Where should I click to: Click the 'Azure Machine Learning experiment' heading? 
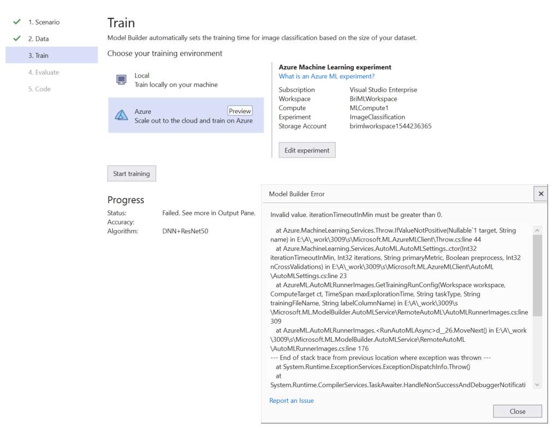click(335, 67)
